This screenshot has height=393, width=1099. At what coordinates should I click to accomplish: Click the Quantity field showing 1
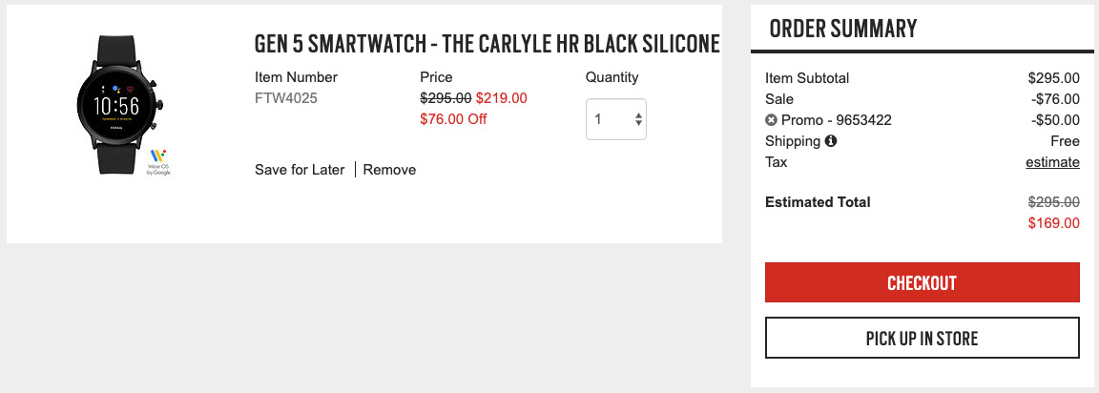point(605,120)
